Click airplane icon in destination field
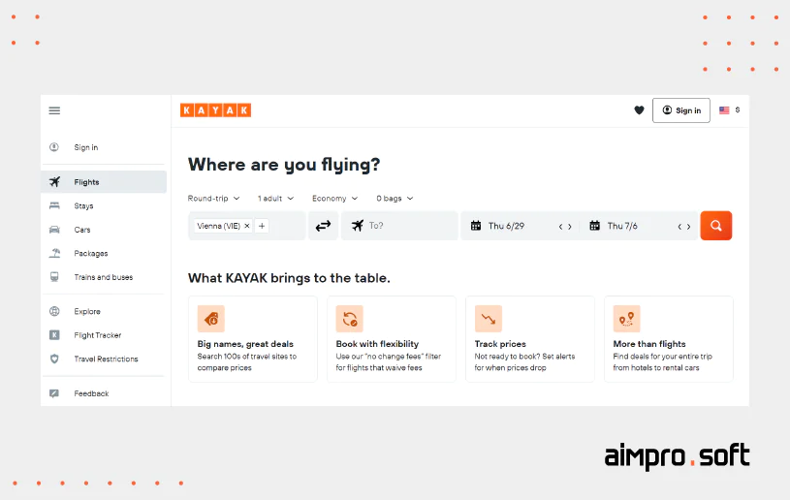Image resolution: width=790 pixels, height=500 pixels. [x=358, y=226]
